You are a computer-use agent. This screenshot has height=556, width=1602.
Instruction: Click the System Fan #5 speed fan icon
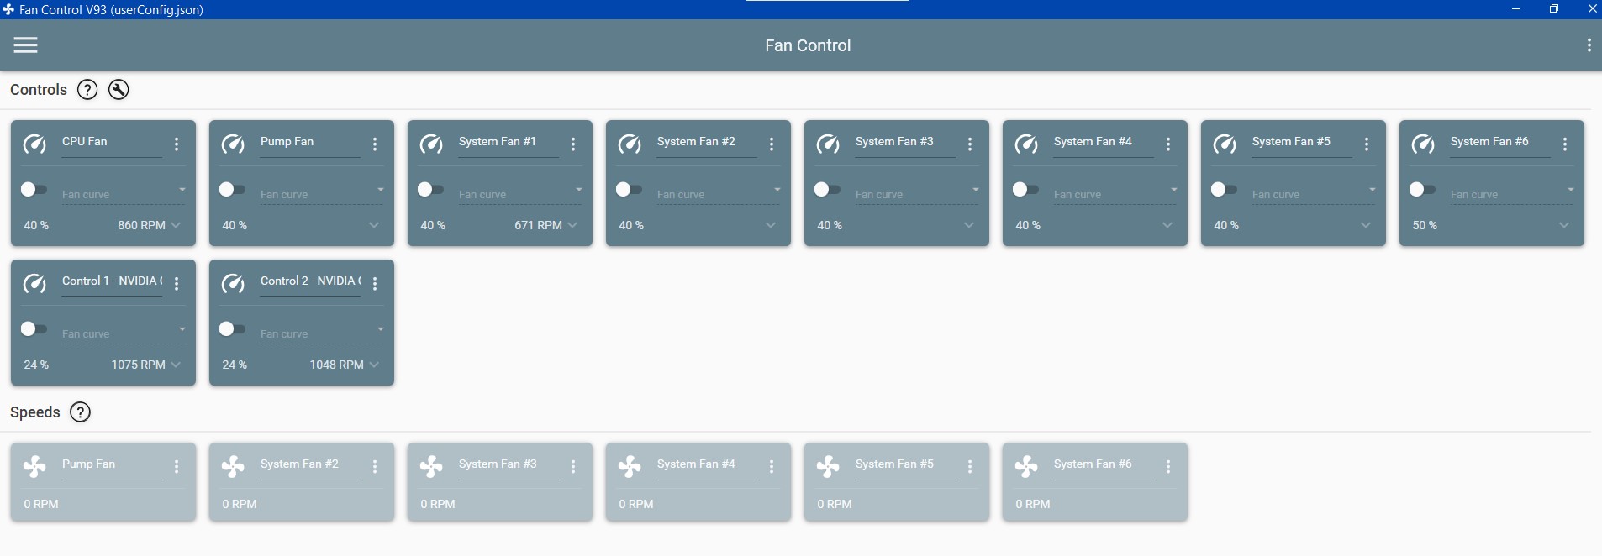[x=828, y=466]
